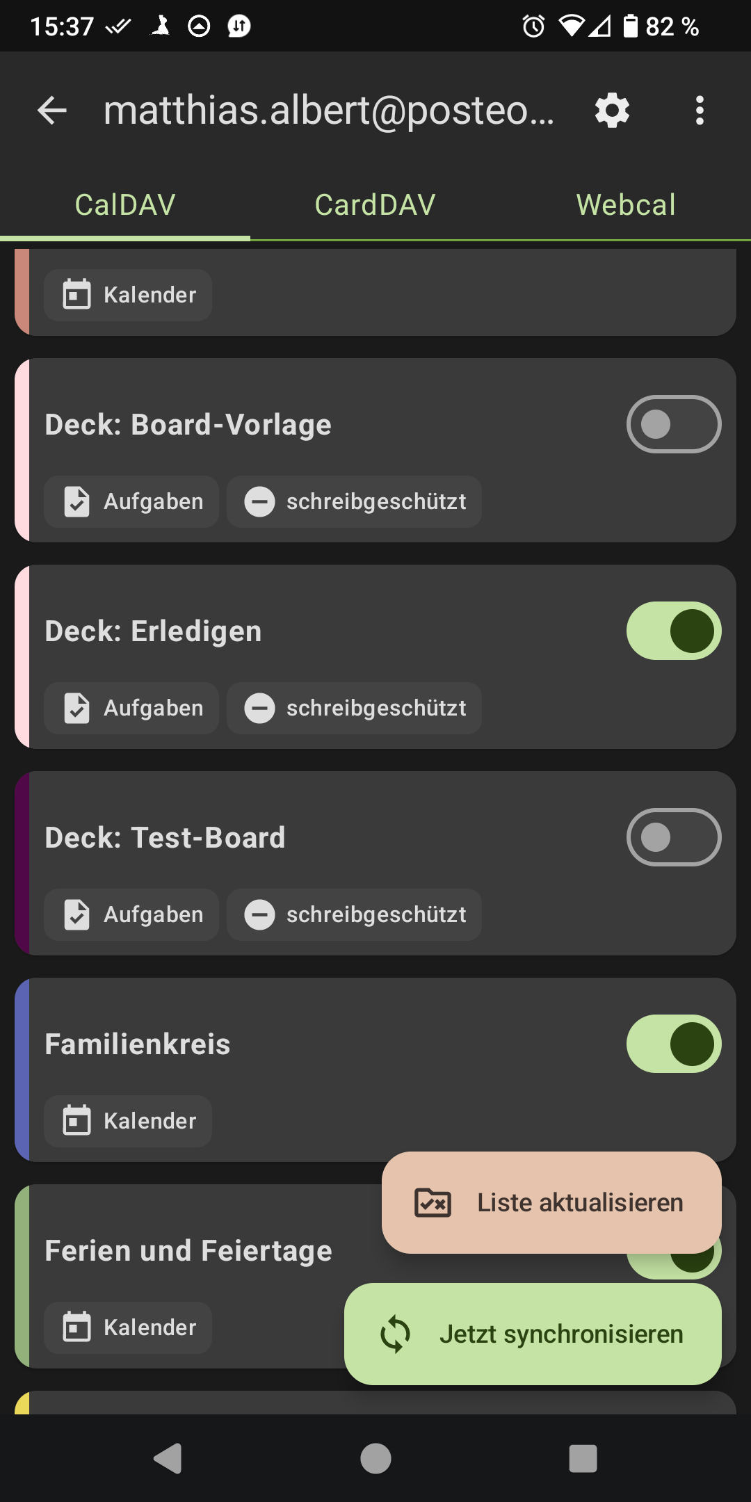
Task: Tap the folder refresh list icon
Action: (433, 1203)
